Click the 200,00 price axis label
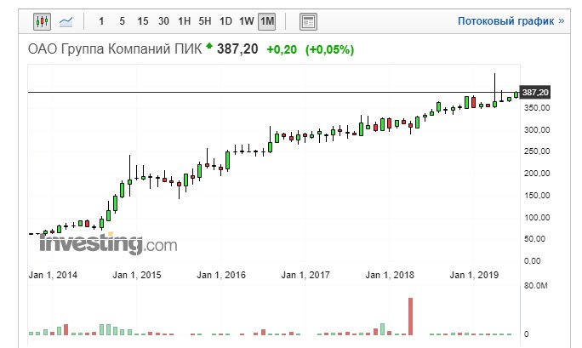Image resolution: width=582 pixels, height=348 pixels. pyautogui.click(x=537, y=174)
